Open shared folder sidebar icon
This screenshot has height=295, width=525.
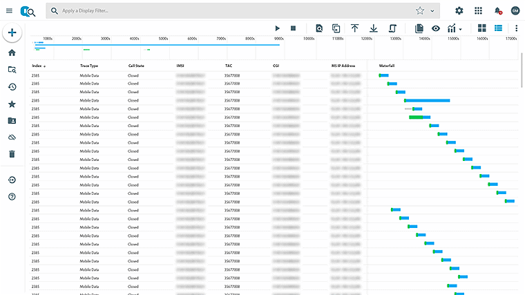click(x=12, y=120)
